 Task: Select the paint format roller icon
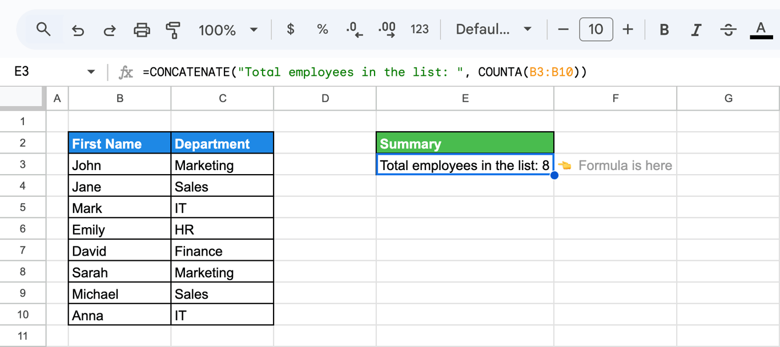click(x=173, y=30)
